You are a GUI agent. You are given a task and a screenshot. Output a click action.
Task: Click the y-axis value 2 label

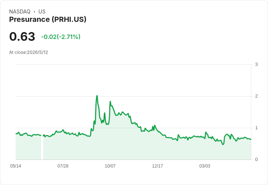(x=256, y=96)
